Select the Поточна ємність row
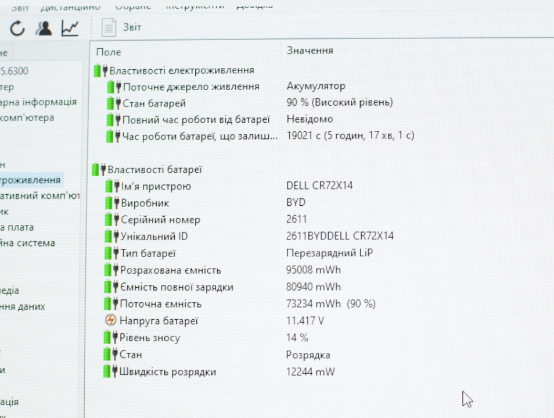 (160, 304)
